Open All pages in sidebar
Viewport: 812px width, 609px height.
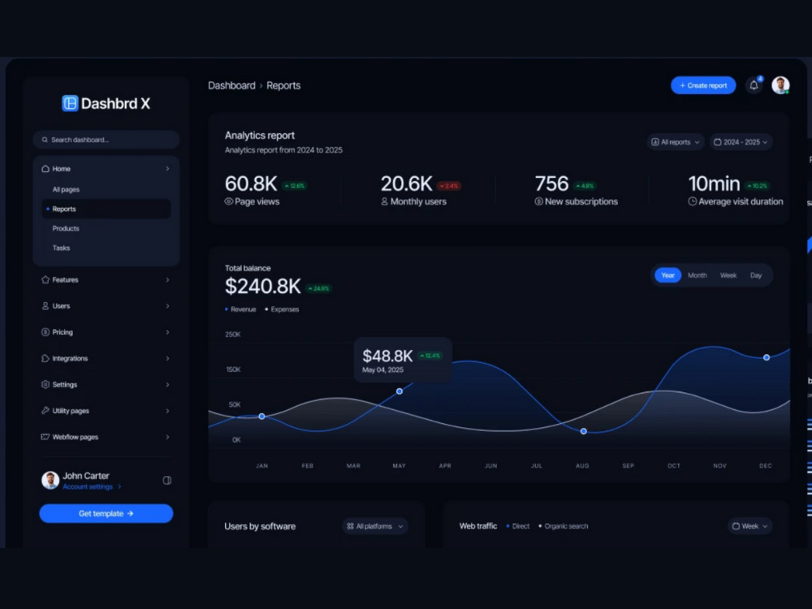click(66, 189)
